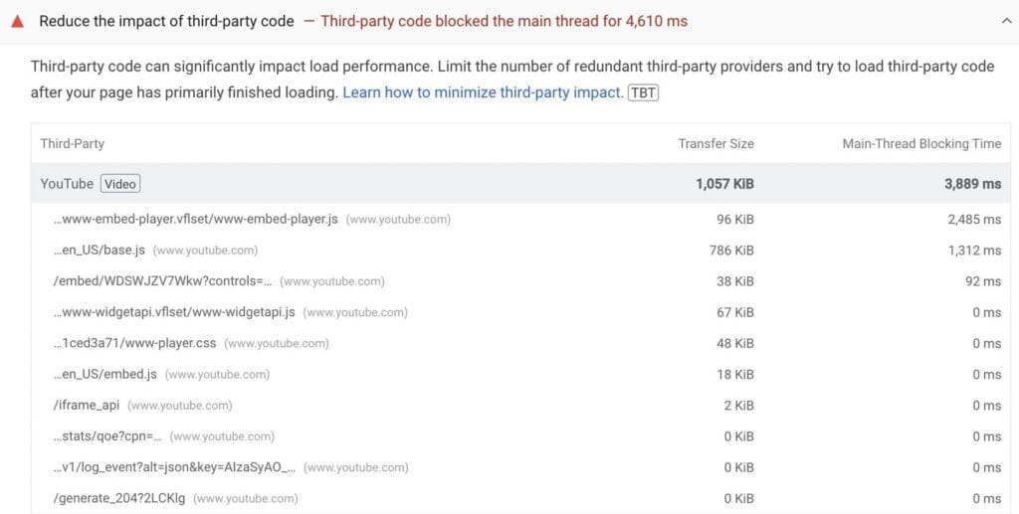
Task: Click the TBT metric badge
Action: 644,92
